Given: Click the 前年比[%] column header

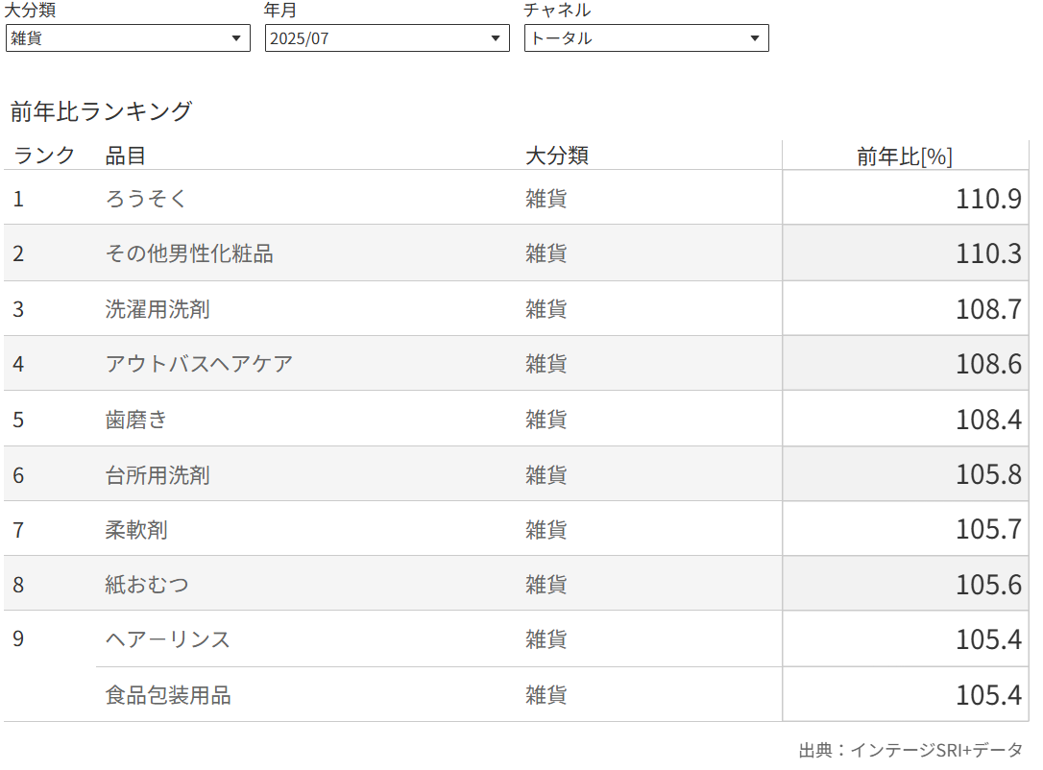Looking at the screenshot, I should (x=904, y=156).
